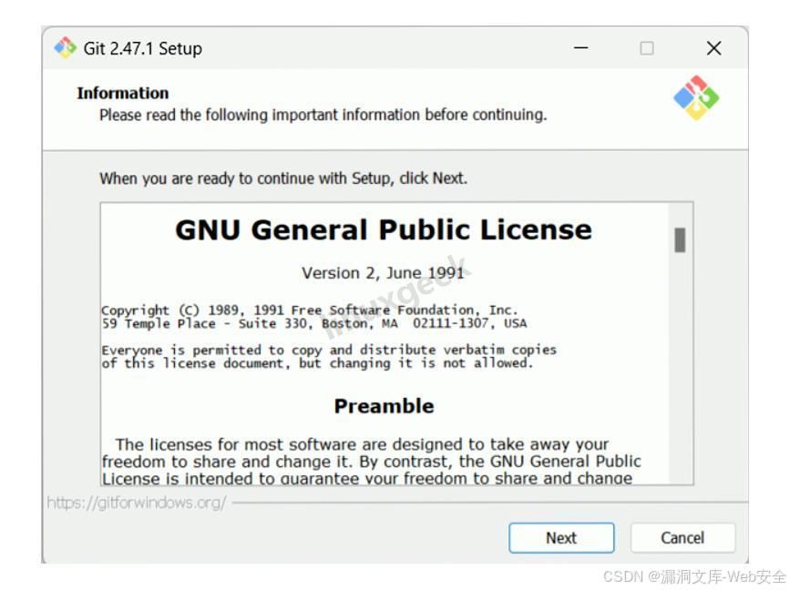790x590 pixels.
Task: Cancel the Git setup
Action: click(x=682, y=537)
